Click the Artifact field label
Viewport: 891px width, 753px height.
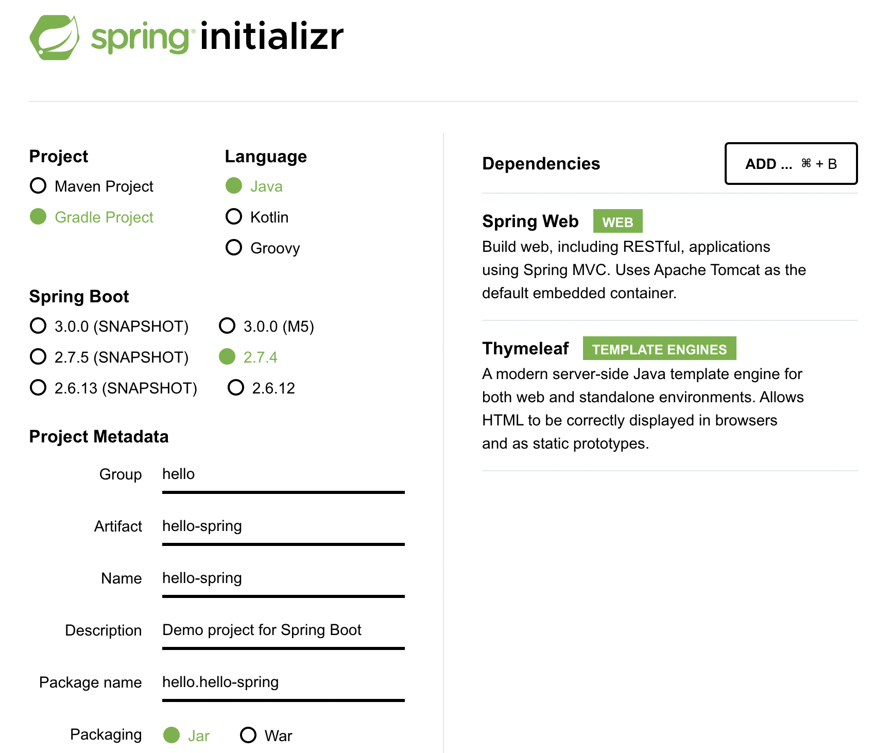pyautogui.click(x=118, y=526)
